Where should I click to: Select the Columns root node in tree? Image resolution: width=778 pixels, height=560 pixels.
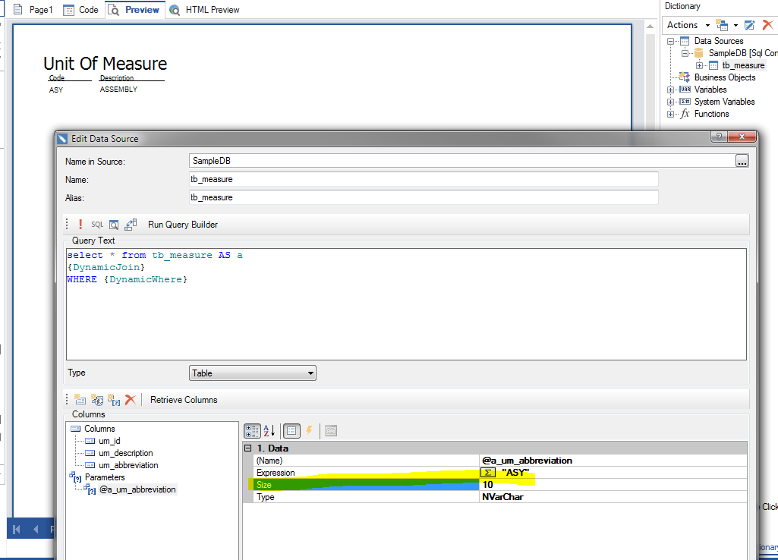click(99, 429)
